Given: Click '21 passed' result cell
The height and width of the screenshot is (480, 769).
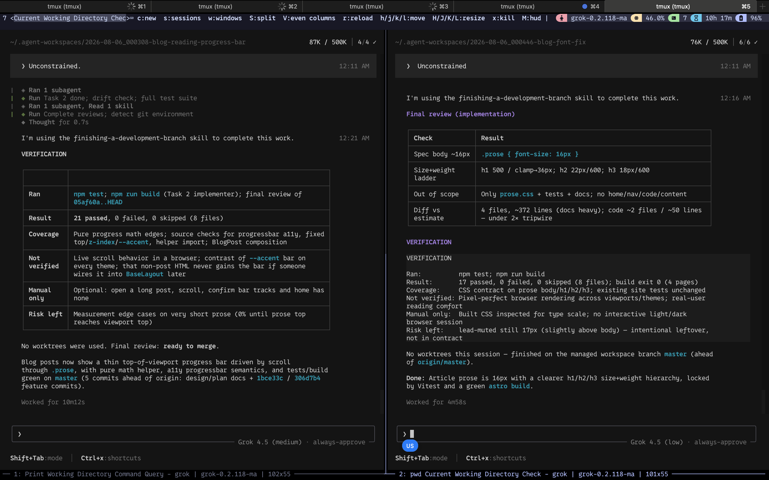Looking at the screenshot, I should coord(91,218).
